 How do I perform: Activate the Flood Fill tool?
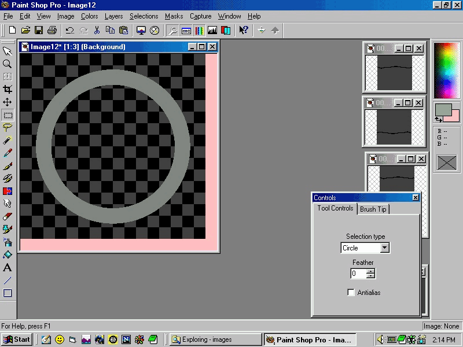click(8, 254)
